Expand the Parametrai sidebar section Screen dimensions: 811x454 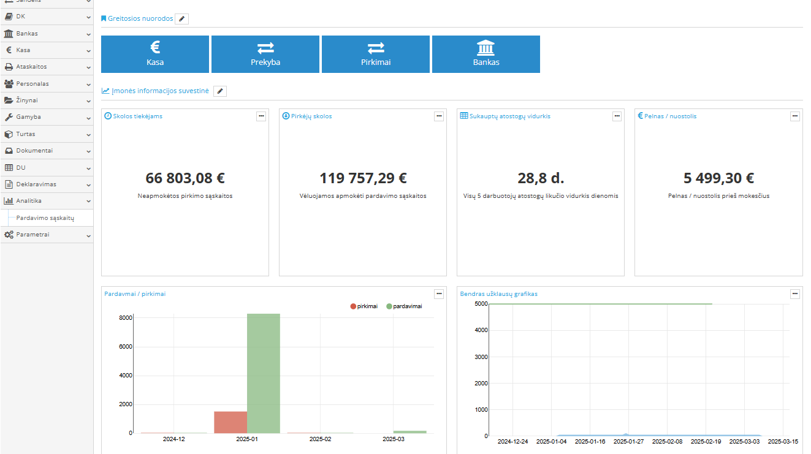(47, 235)
